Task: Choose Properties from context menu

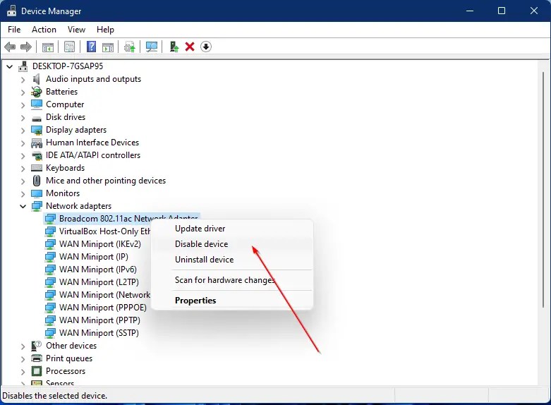Action: [232, 301]
